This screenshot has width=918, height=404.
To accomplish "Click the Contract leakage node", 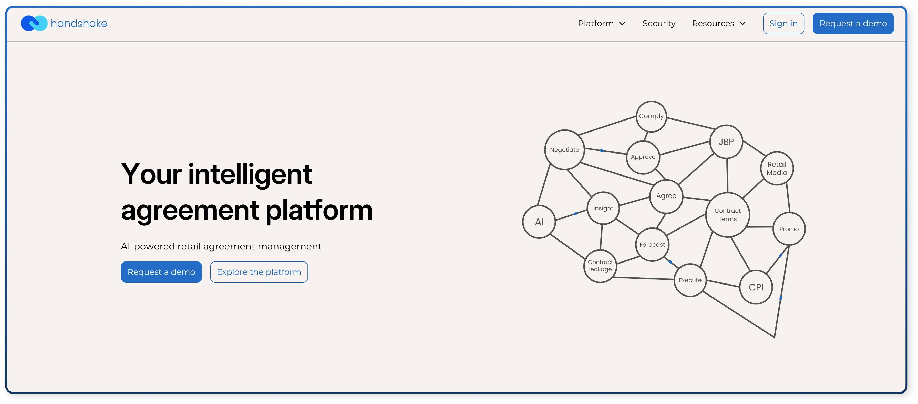I will pos(600,266).
